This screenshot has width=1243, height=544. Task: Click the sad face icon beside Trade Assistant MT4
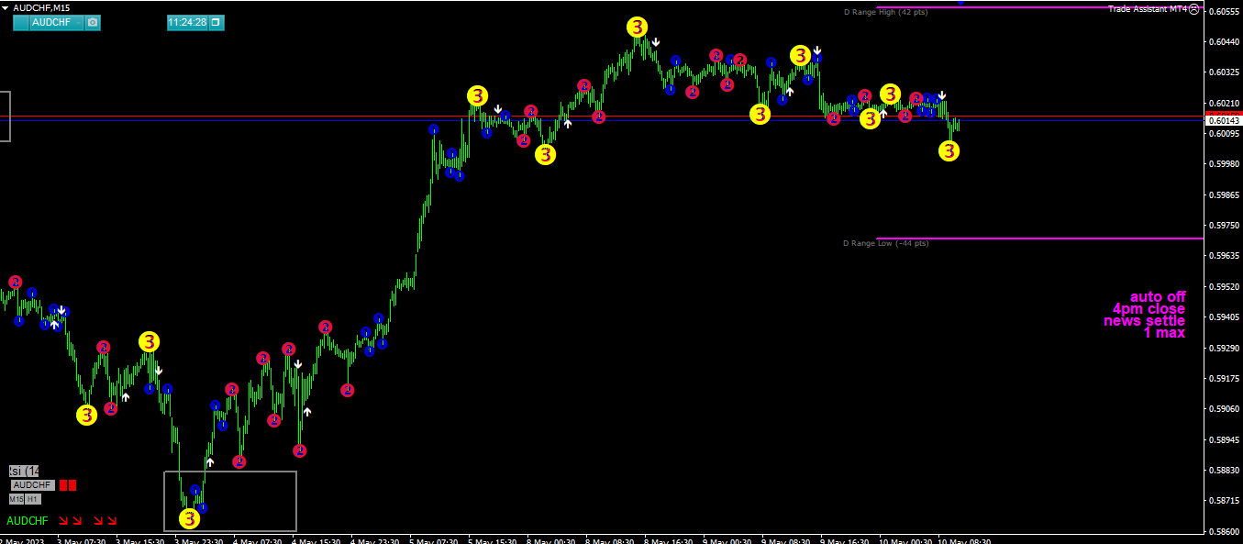coord(1193,9)
